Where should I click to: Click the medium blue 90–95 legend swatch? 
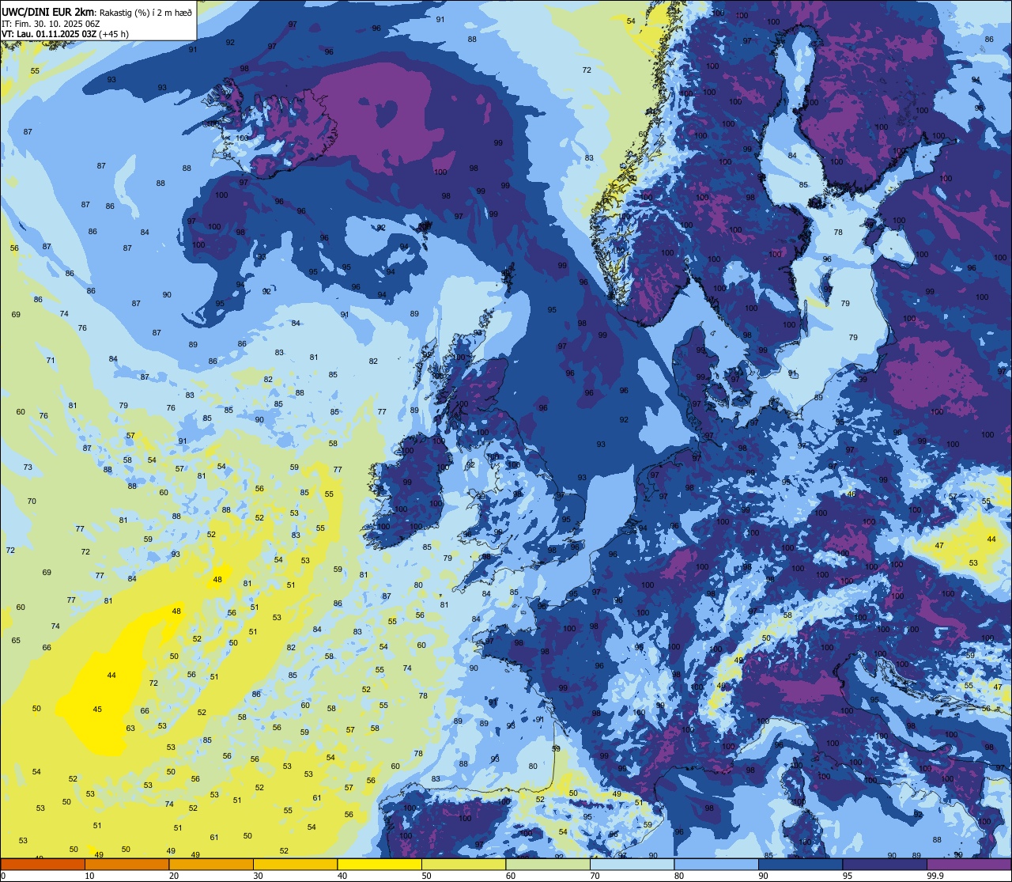(800, 864)
